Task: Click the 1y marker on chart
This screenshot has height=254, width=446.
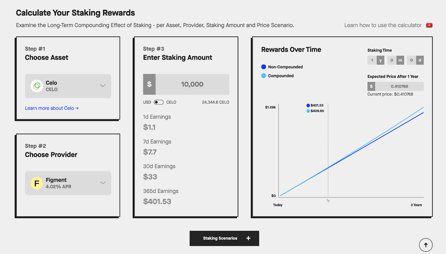Action: coord(328,201)
